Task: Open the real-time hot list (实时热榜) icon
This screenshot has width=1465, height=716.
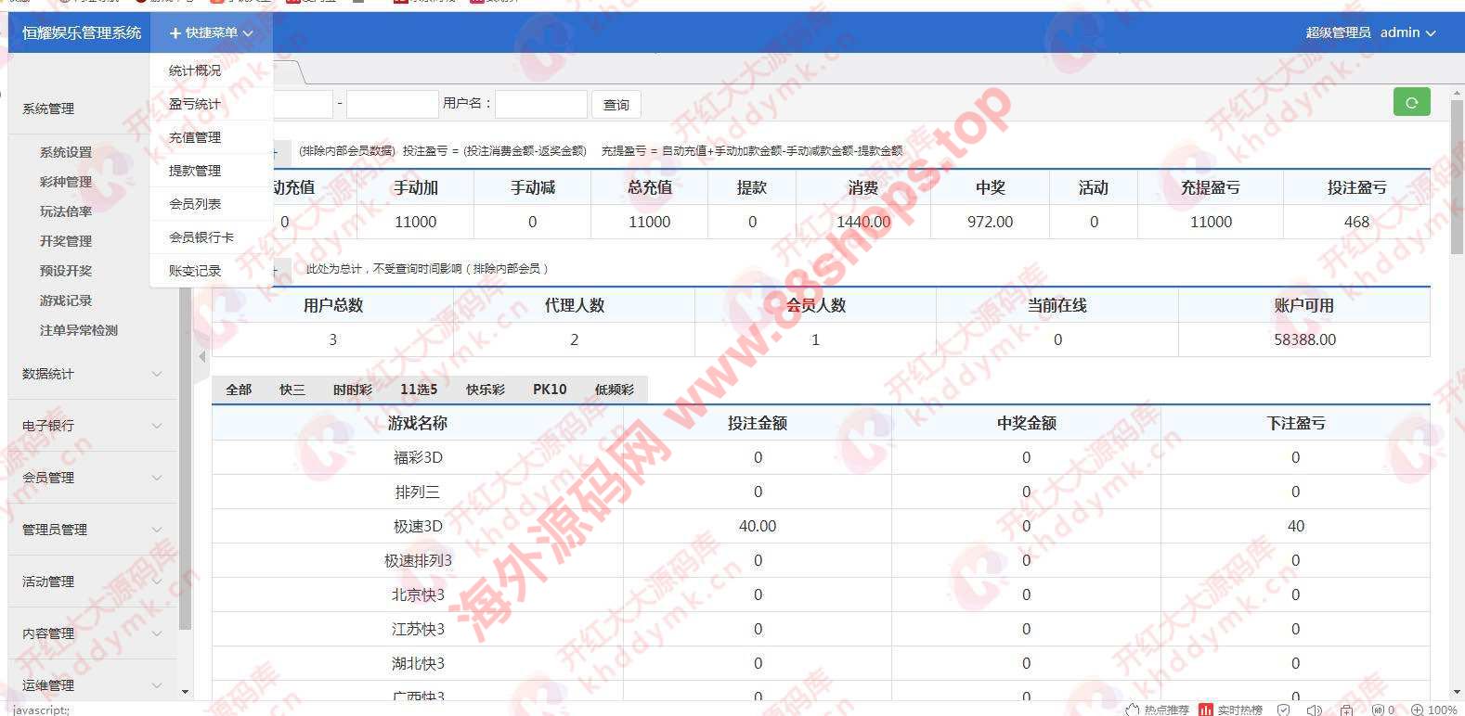Action: pyautogui.click(x=1206, y=710)
